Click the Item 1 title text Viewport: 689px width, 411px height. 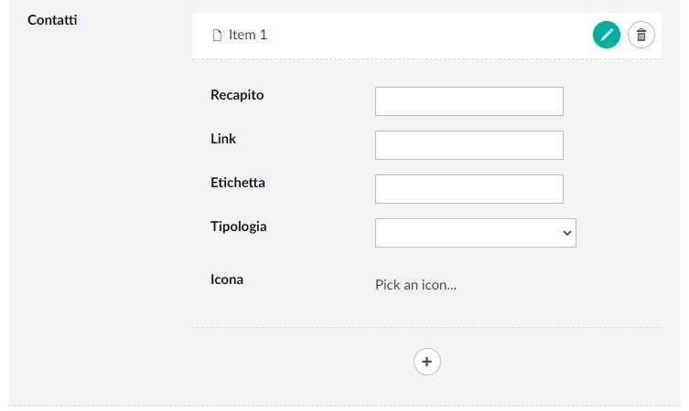248,36
